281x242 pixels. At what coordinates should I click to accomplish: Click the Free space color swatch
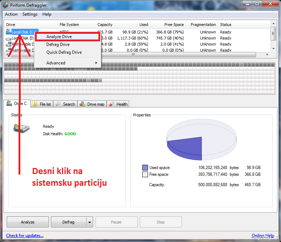(145, 174)
